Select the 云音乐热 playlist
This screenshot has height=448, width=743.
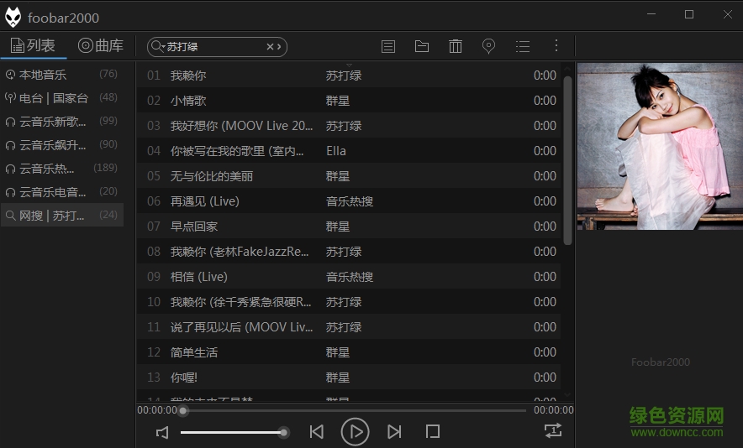(x=62, y=169)
